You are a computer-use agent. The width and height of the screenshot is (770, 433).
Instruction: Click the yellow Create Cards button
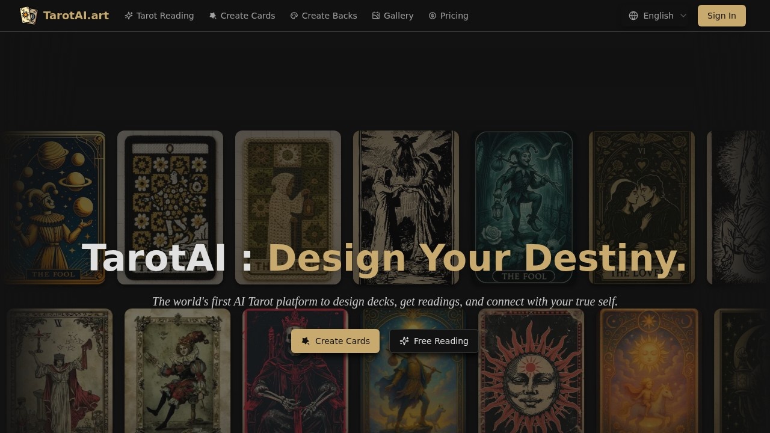click(335, 341)
